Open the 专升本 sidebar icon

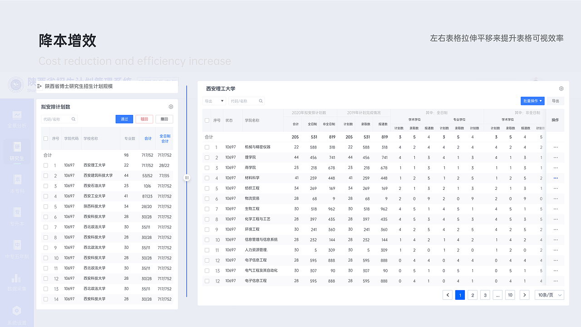17,213
